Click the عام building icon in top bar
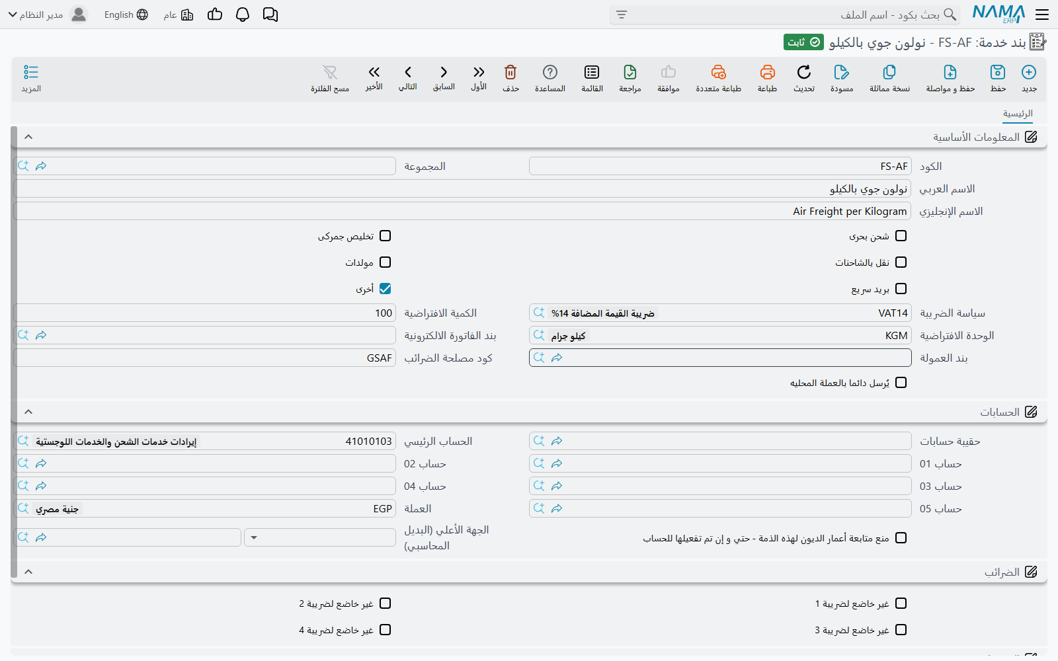 point(187,15)
